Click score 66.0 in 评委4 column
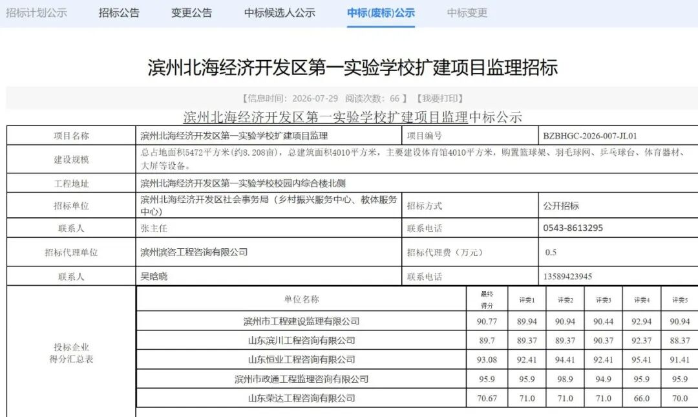698x417 pixels. (x=642, y=398)
